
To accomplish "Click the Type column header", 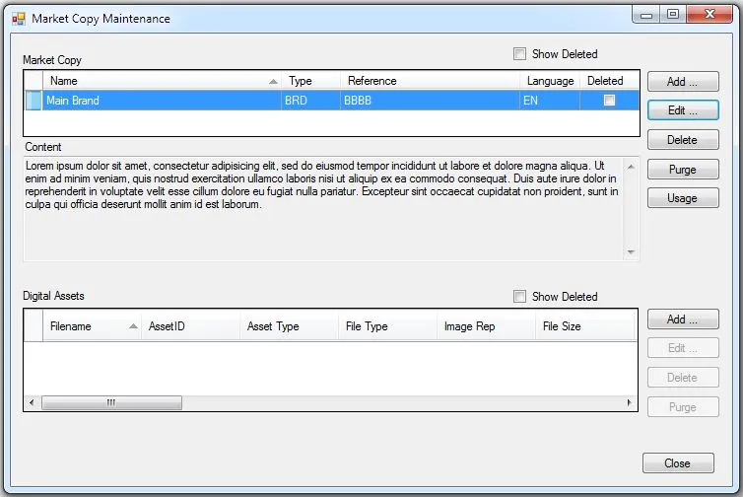I will pyautogui.click(x=310, y=81).
